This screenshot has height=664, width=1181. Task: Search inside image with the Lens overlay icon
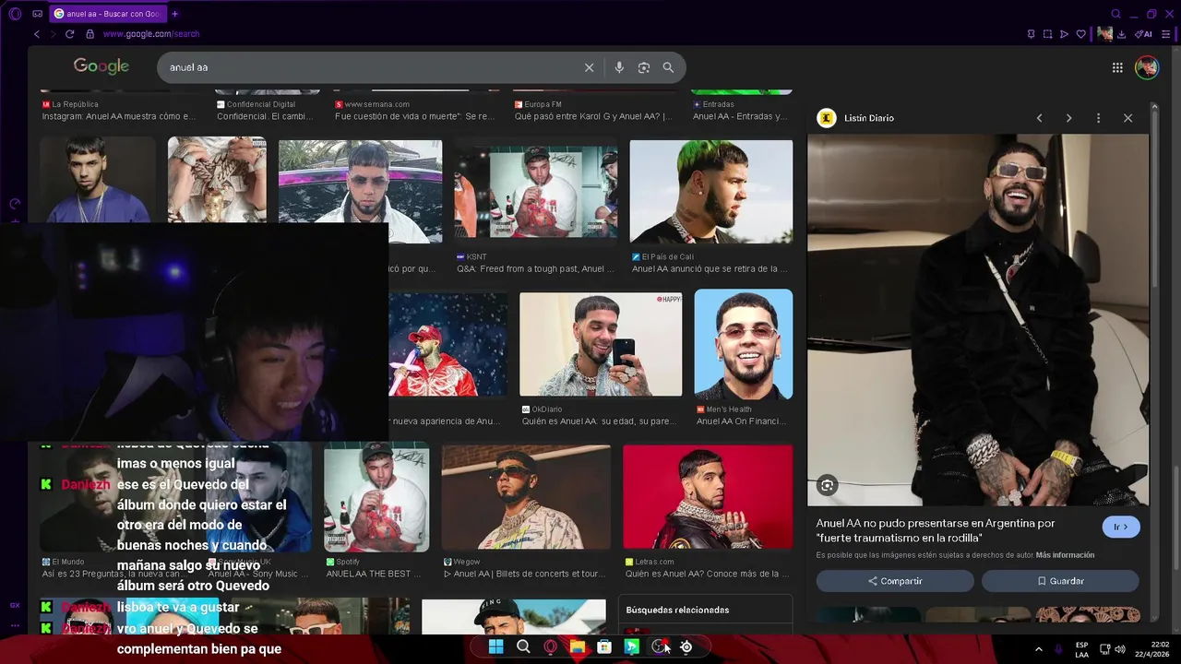click(x=827, y=485)
